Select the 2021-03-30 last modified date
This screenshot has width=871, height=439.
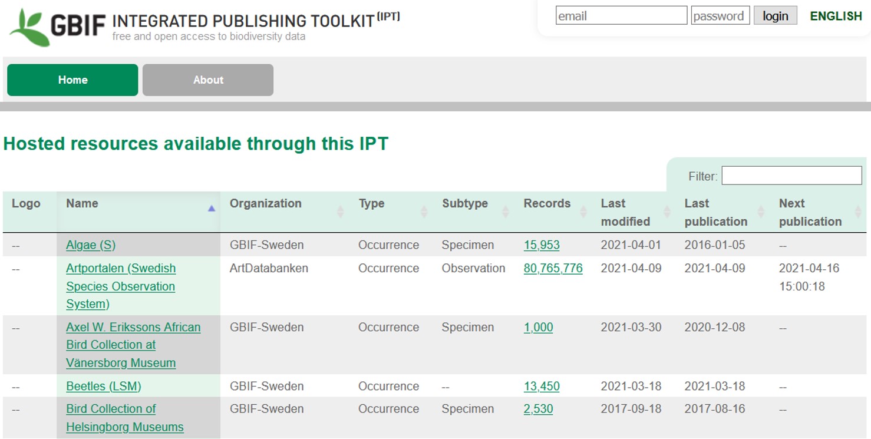pos(631,327)
